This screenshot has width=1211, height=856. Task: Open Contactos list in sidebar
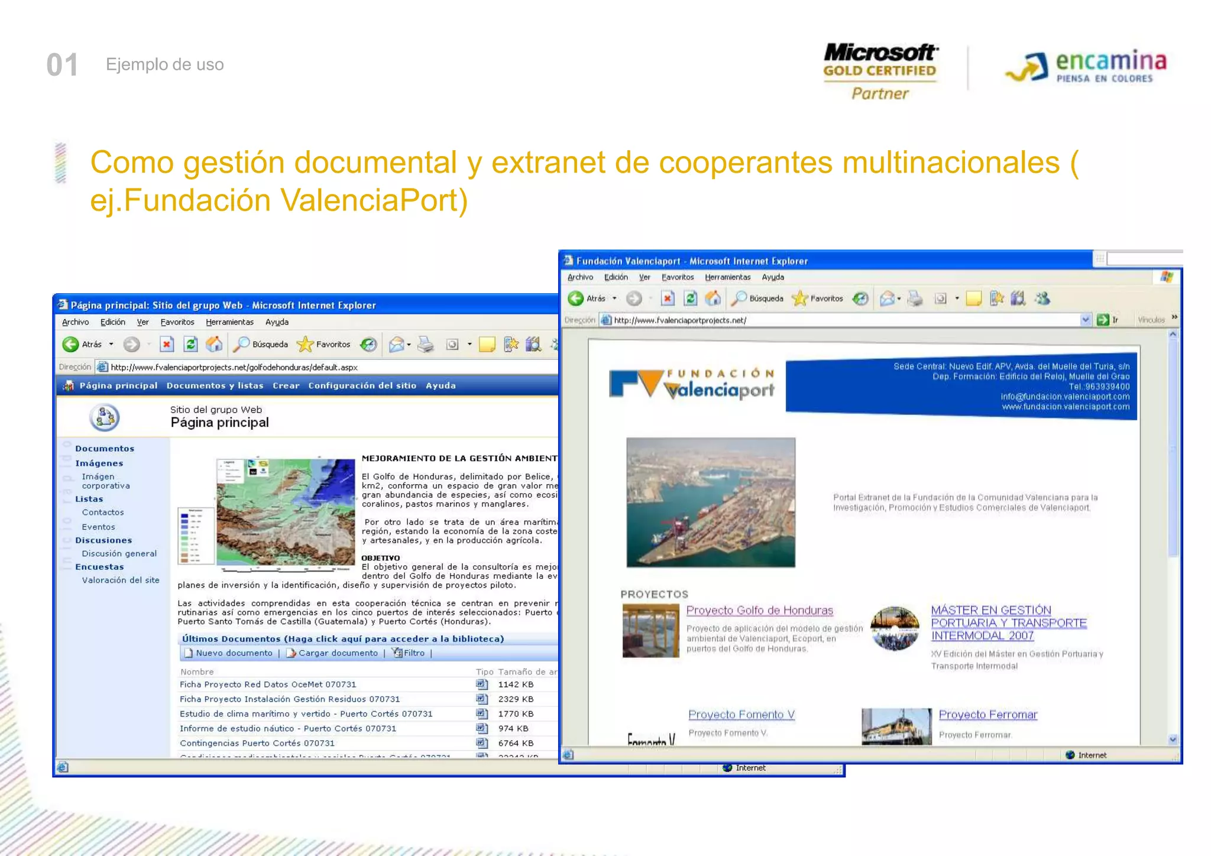pos(103,513)
